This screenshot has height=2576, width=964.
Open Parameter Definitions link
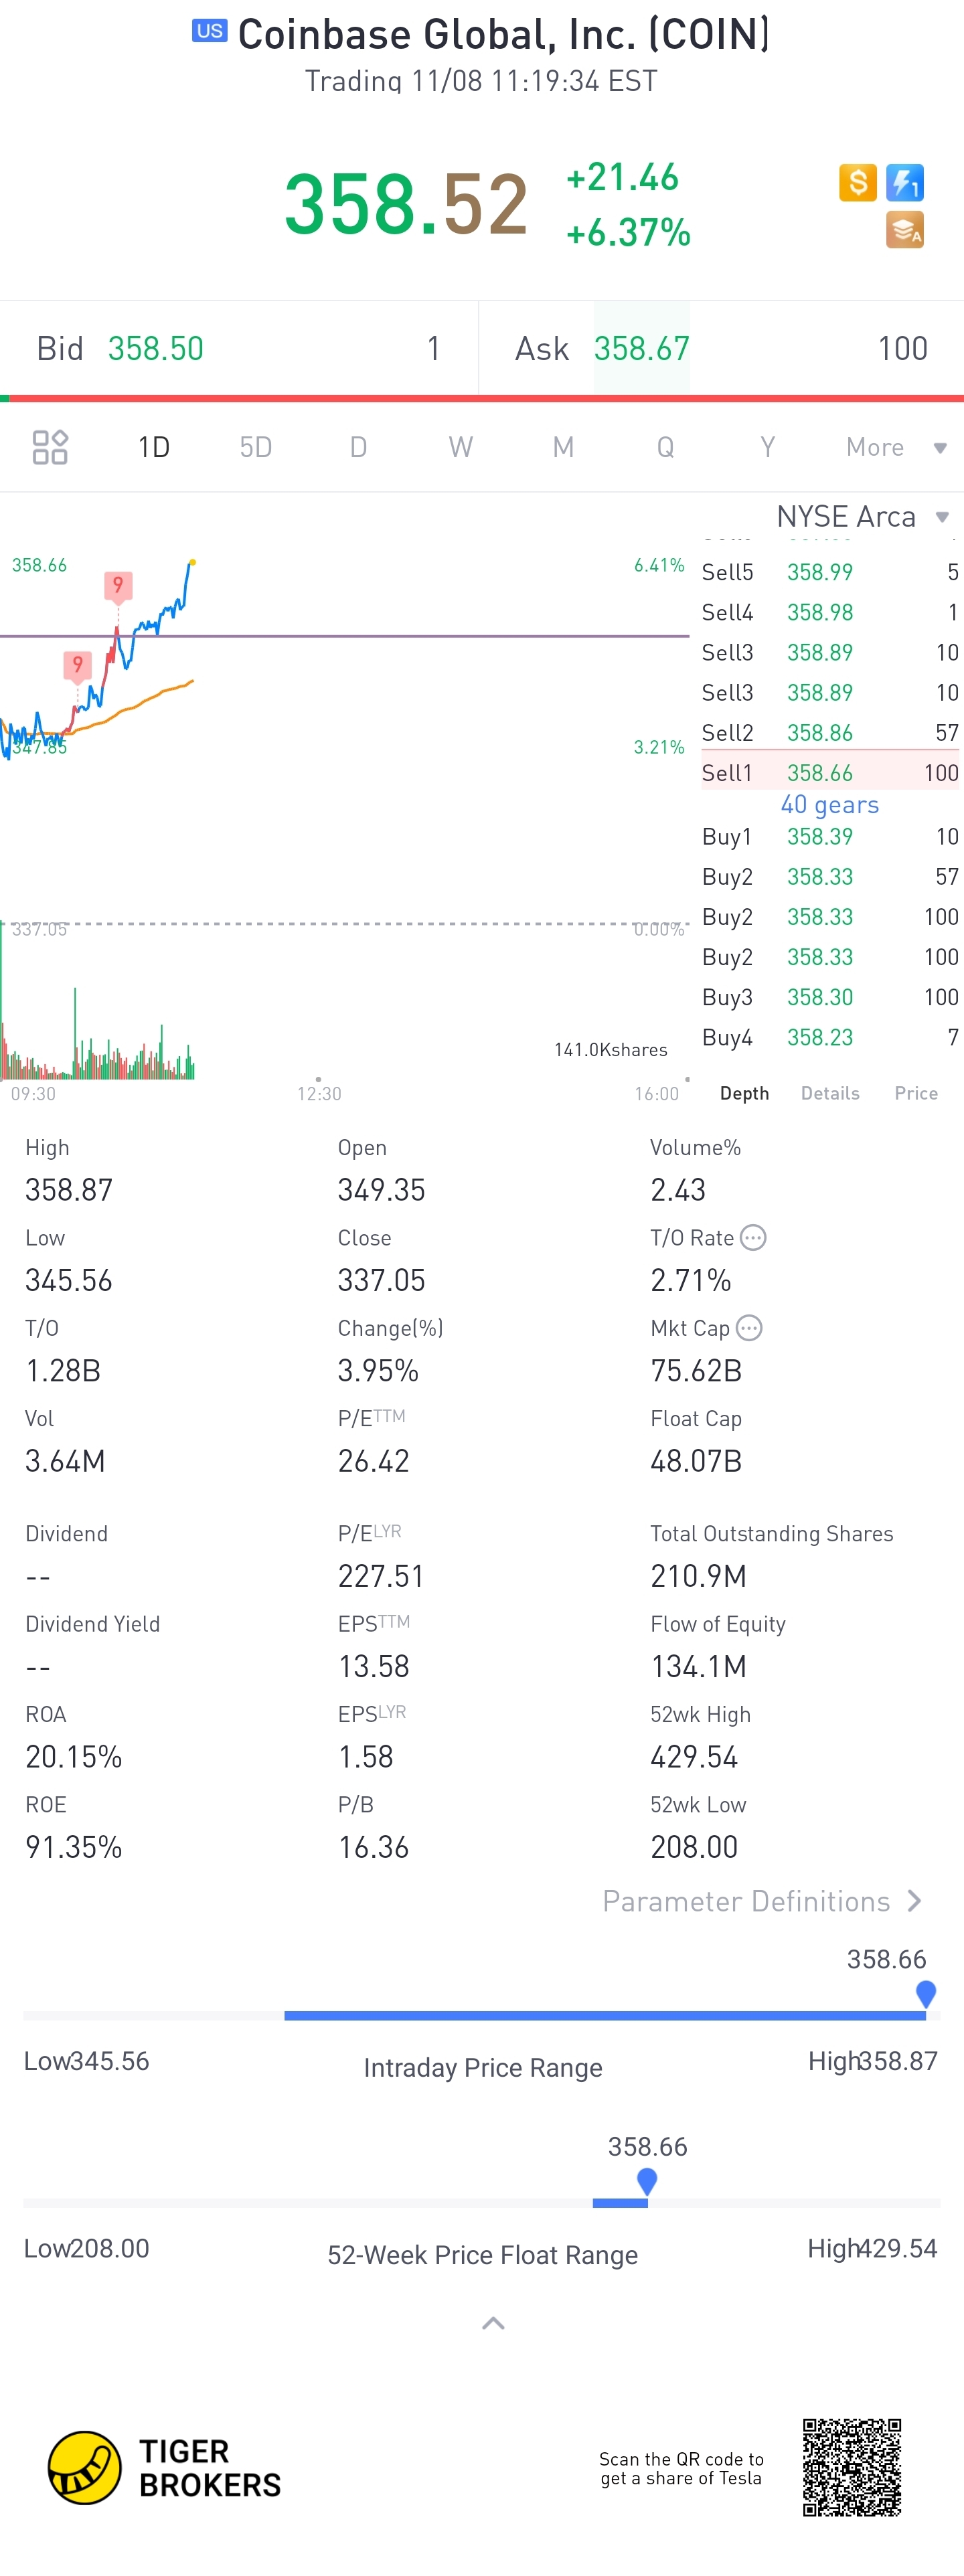tap(762, 1901)
